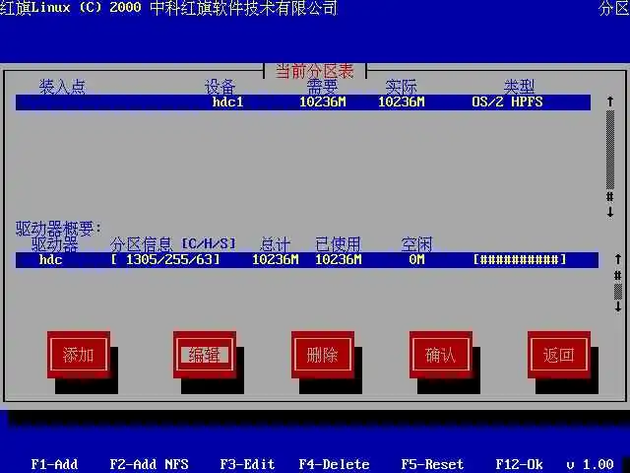630x473 pixels.
Task: Click drive summary scrollbar down arrow
Action: point(618,306)
